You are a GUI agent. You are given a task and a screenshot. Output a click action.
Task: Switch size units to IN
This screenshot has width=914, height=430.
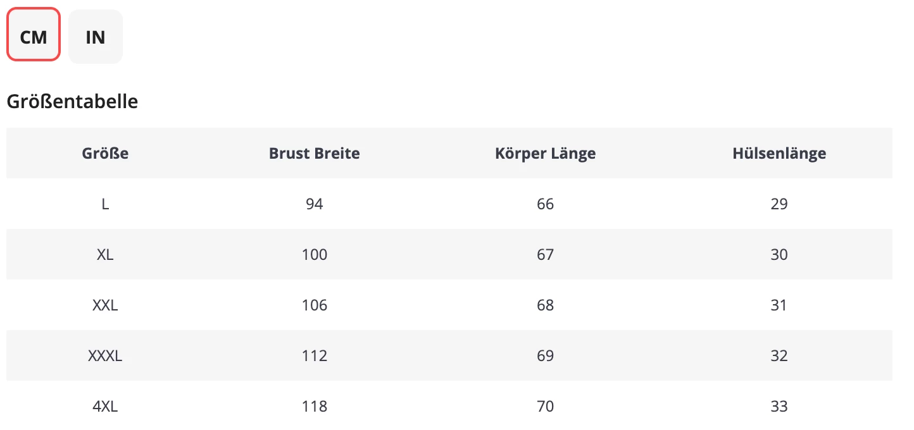pos(95,37)
